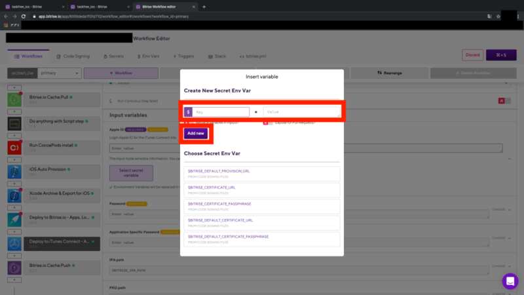This screenshot has height=295, width=524.
Task: Click the Xcode Archive & Export step icon
Action: coord(14,195)
